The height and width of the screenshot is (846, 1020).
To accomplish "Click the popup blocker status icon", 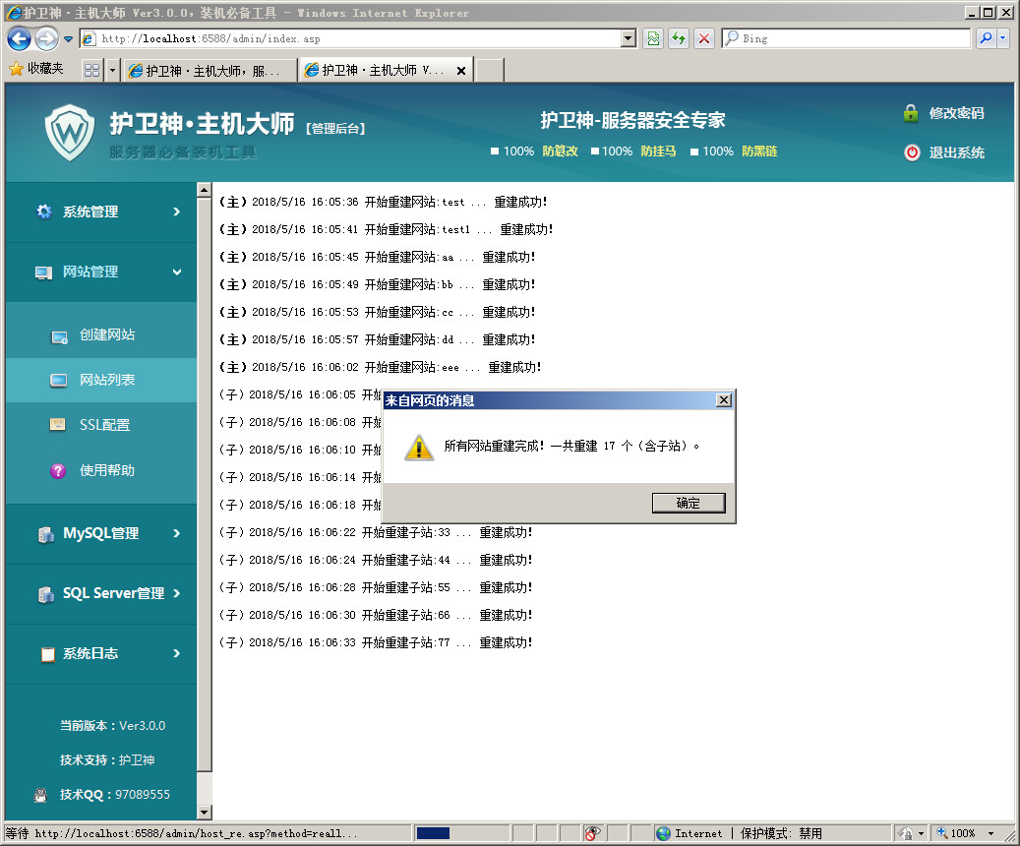I will (x=592, y=833).
